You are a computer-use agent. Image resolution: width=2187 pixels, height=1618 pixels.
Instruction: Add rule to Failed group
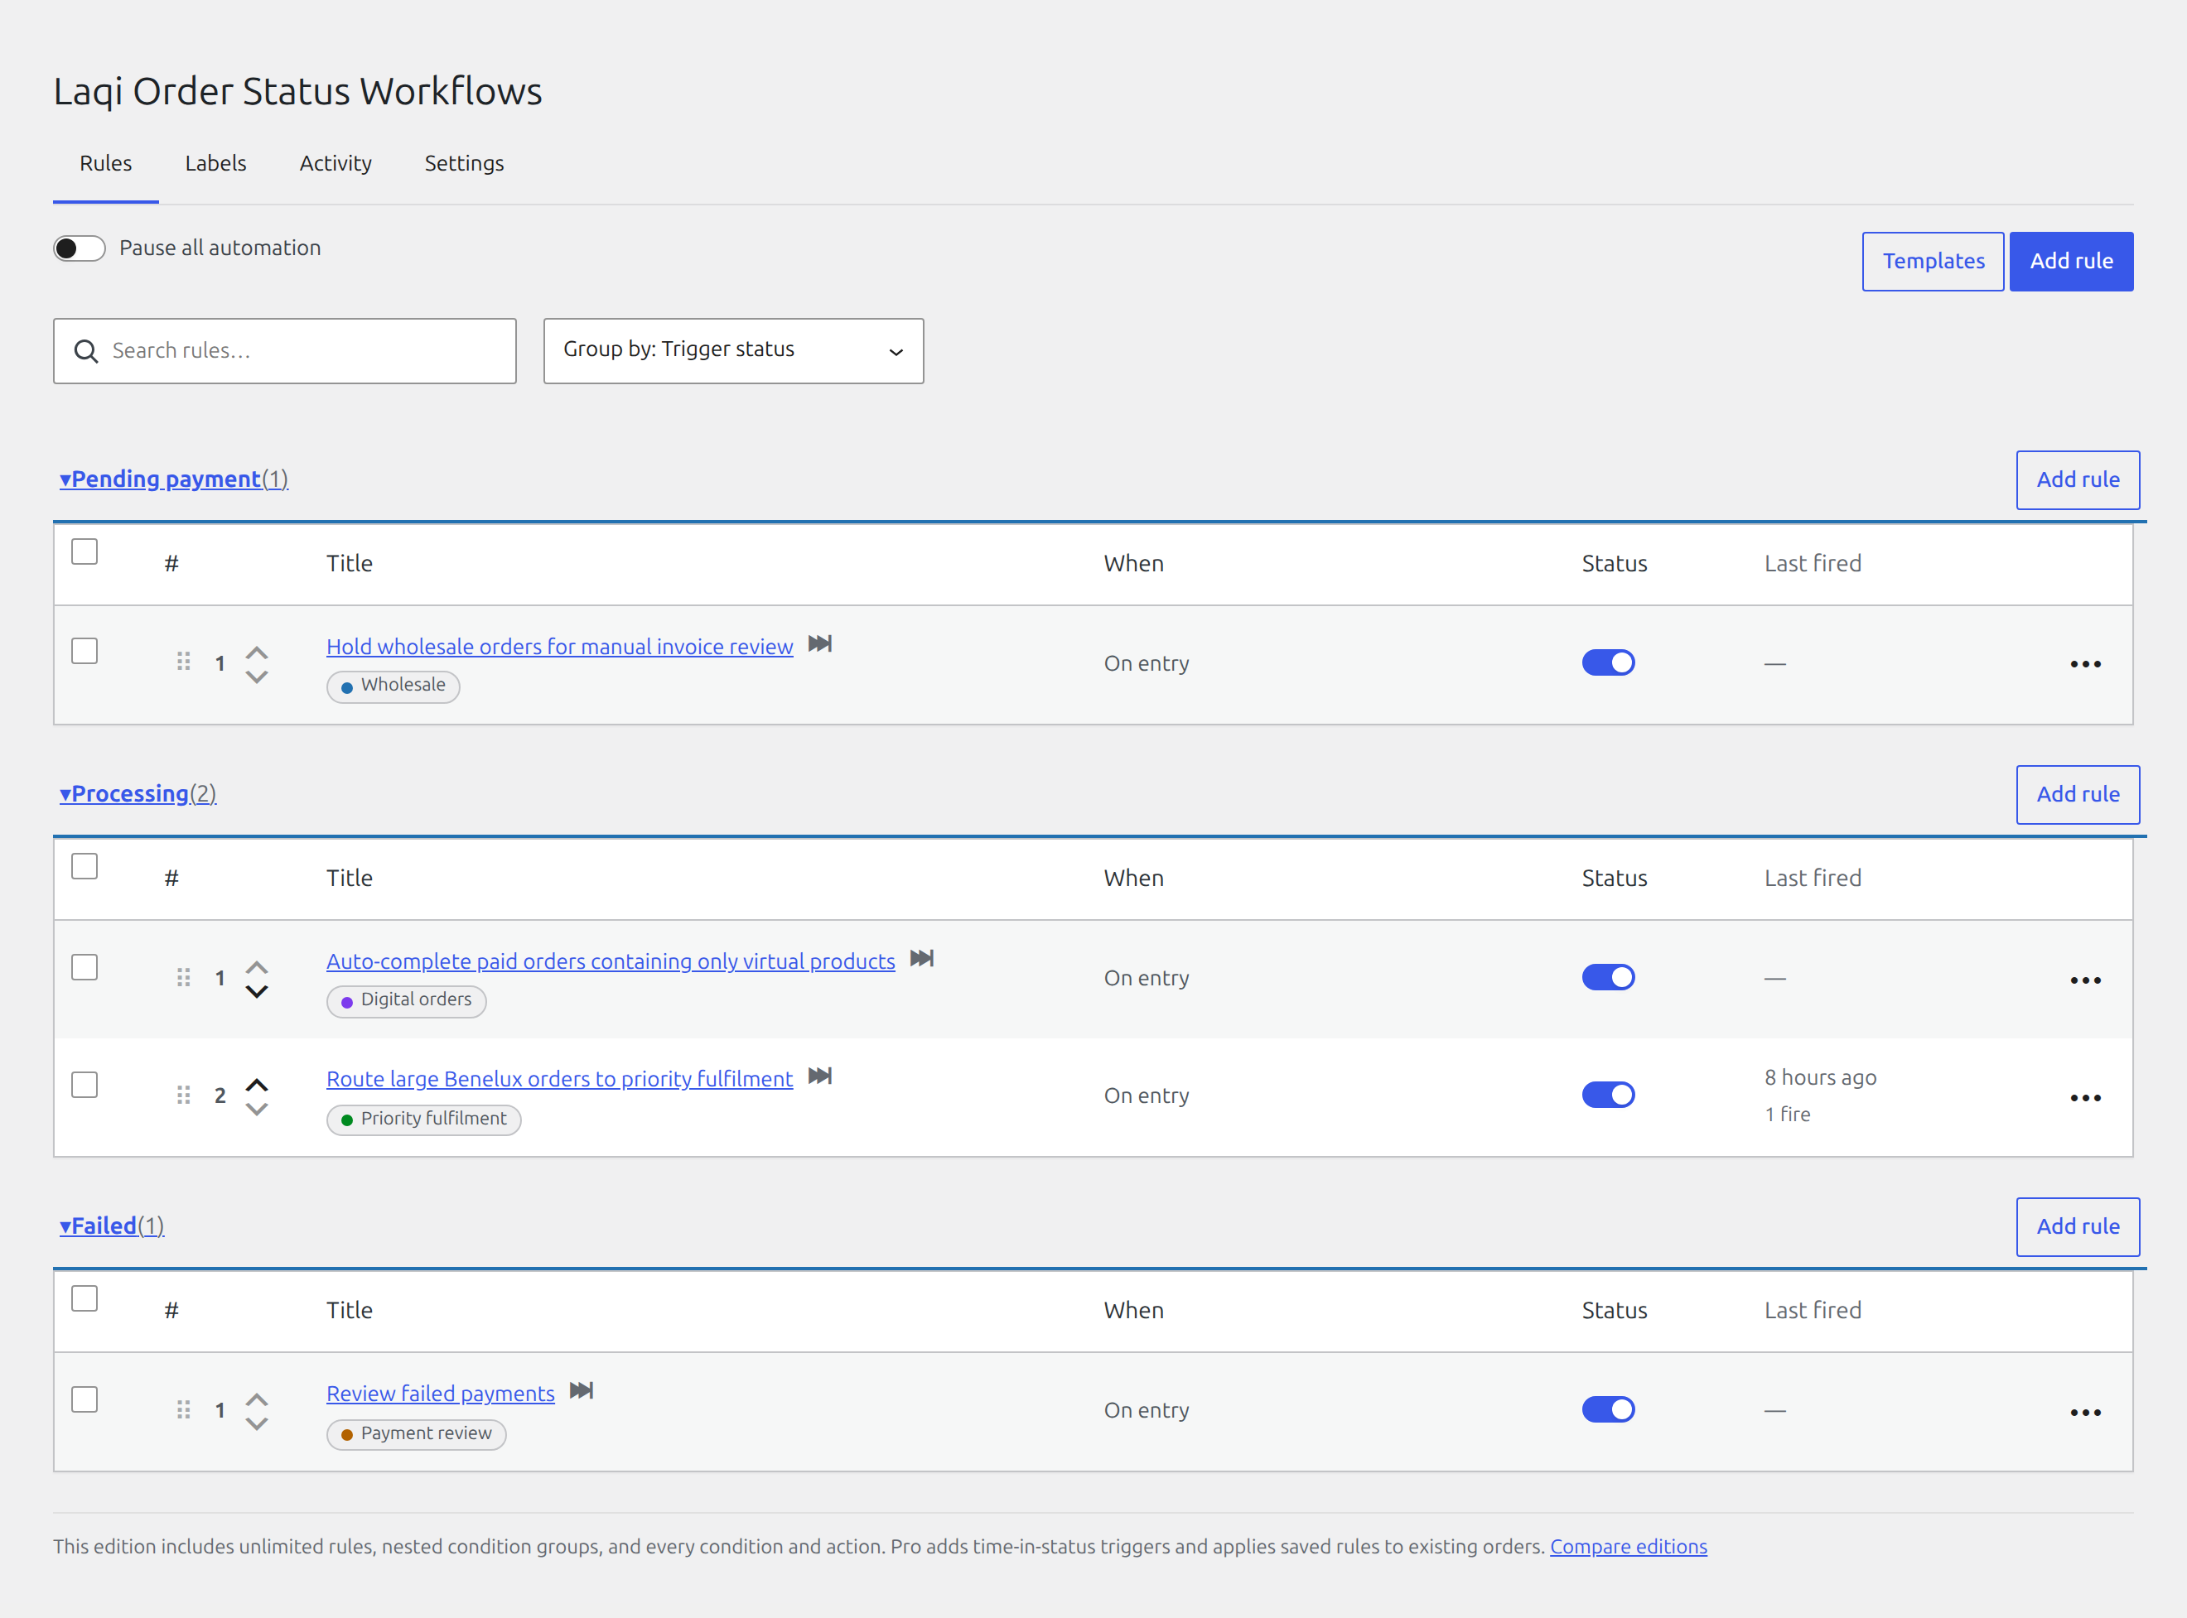pyautogui.click(x=2078, y=1226)
